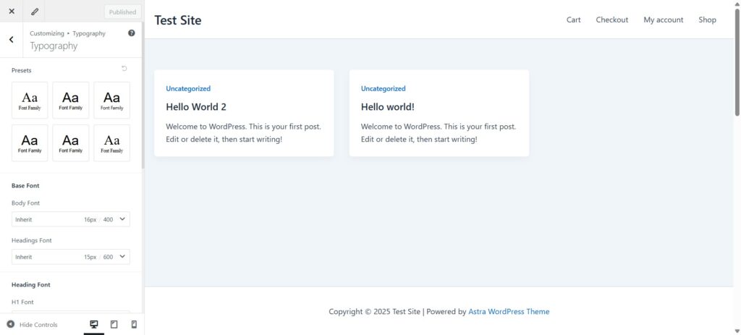The image size is (741, 335).
Task: Open the Typography help question mark icon
Action: (131, 33)
